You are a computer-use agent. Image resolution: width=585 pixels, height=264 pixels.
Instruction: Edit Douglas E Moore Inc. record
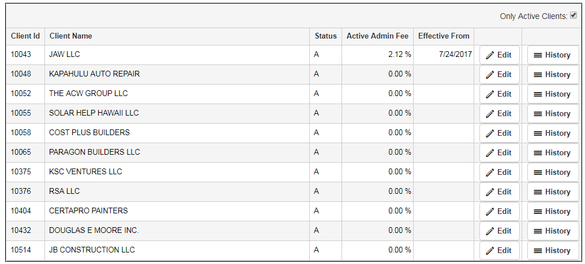(x=499, y=231)
